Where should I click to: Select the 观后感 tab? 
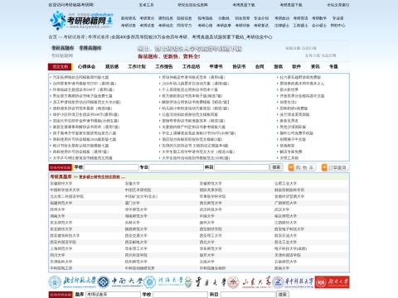click(x=112, y=66)
